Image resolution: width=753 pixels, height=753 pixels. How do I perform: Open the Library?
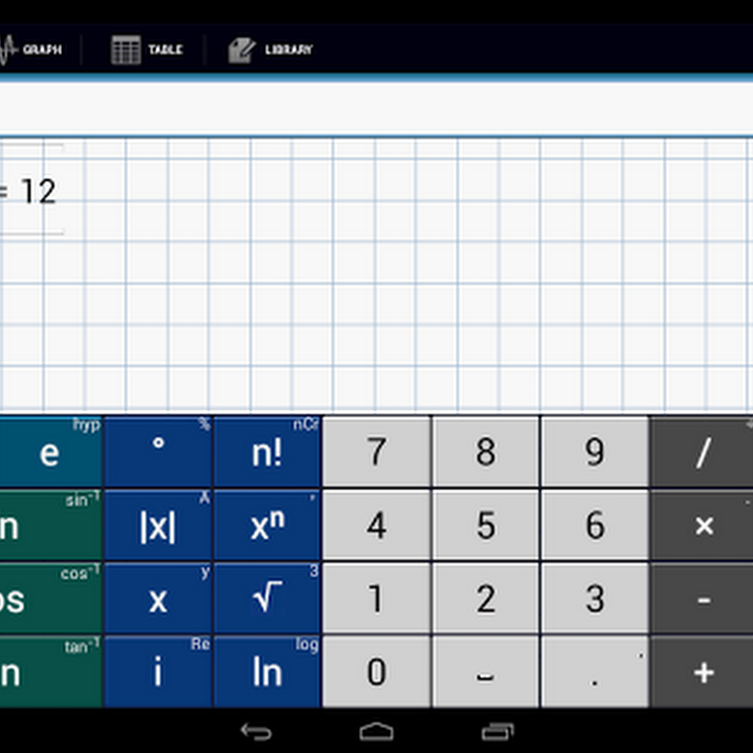point(270,49)
